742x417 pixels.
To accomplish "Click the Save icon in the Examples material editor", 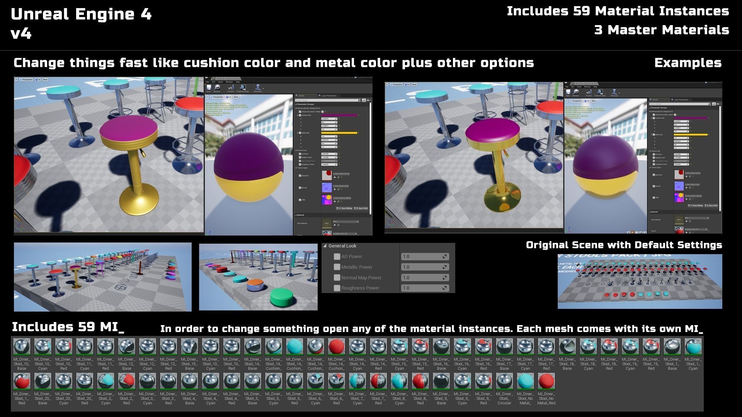I will click(x=568, y=92).
